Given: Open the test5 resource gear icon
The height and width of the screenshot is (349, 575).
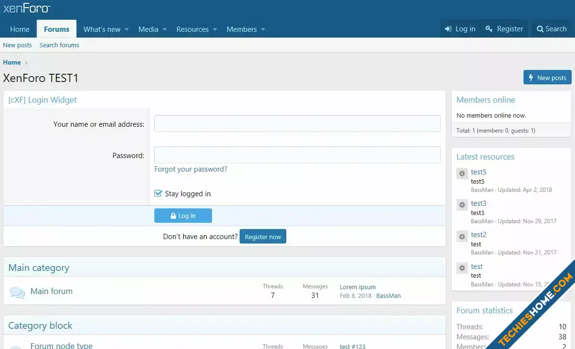Looking at the screenshot, I should (462, 174).
